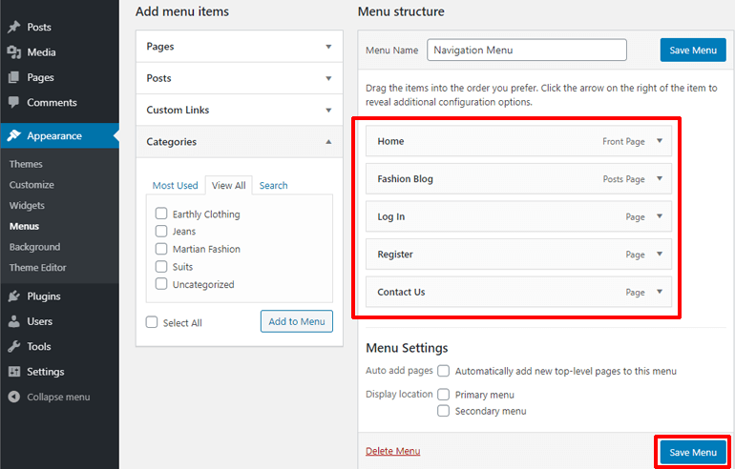Expand the Custom Links accordion section
Screen dimensions: 735x469
click(x=328, y=110)
